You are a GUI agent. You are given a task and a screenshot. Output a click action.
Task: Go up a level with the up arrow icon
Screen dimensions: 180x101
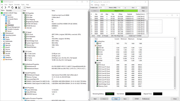(x=9, y=7)
